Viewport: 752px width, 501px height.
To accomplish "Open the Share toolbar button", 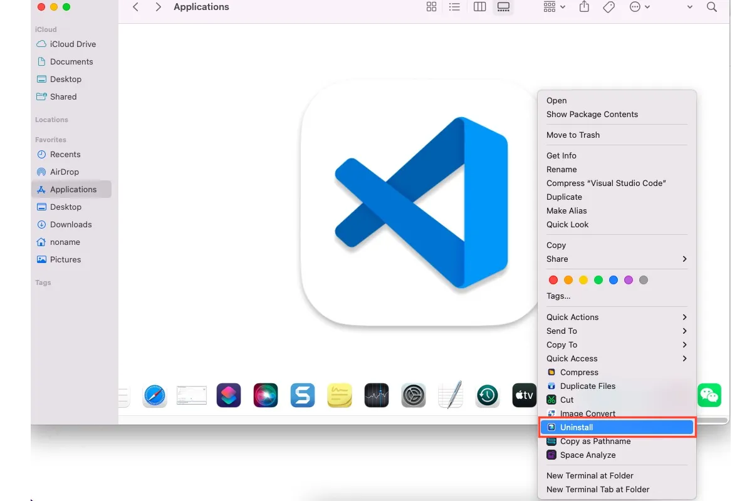I will tap(584, 7).
